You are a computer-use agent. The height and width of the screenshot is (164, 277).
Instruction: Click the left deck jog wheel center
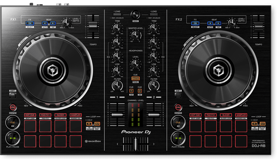point(53,71)
